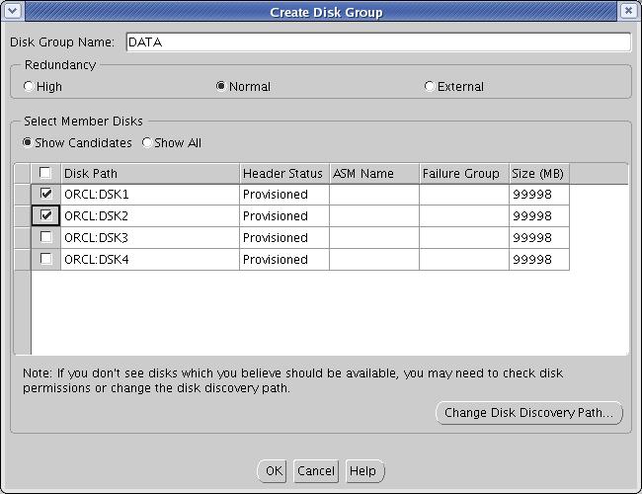Screen dimensions: 642x494
Task: Uncheck the ORCL:DSK1 disk checkbox
Action: click(x=45, y=195)
